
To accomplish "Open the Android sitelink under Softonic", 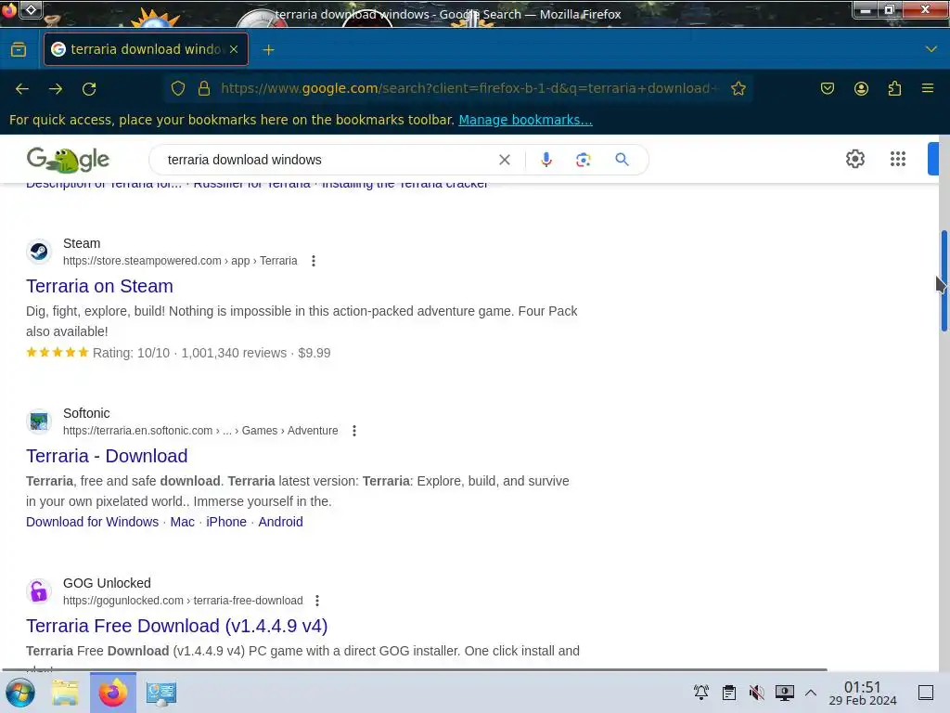I will pos(280,522).
